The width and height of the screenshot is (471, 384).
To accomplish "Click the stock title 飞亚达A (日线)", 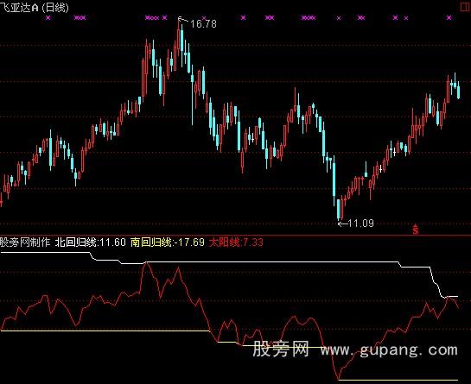I will click(35, 7).
